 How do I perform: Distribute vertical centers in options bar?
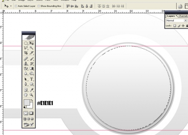coord(103,6)
